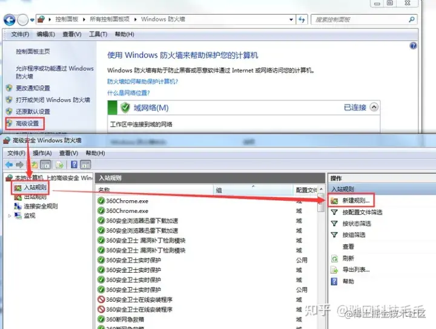Click 刷新 in actions pane
The width and height of the screenshot is (436, 329).
[x=348, y=258]
